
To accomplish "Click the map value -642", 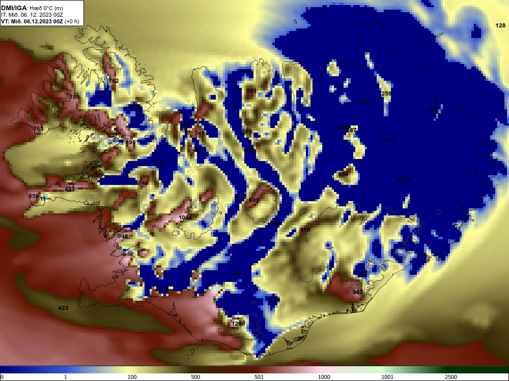I will (235, 274).
